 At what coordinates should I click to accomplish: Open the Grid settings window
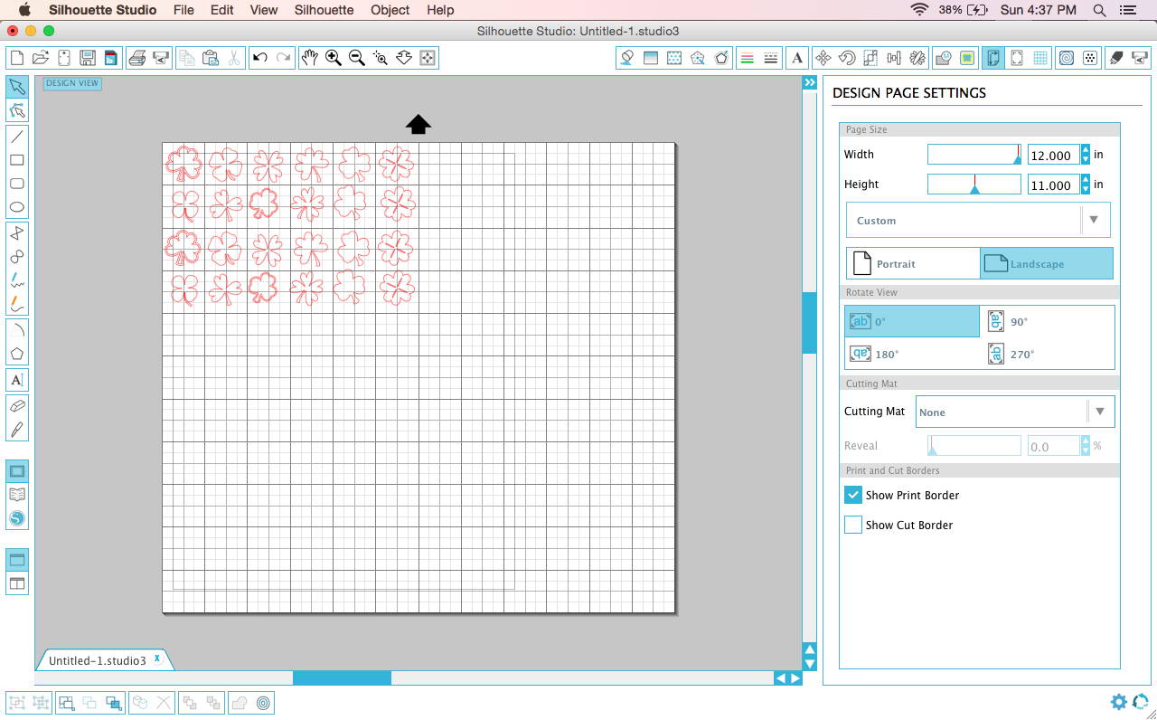click(x=1041, y=58)
